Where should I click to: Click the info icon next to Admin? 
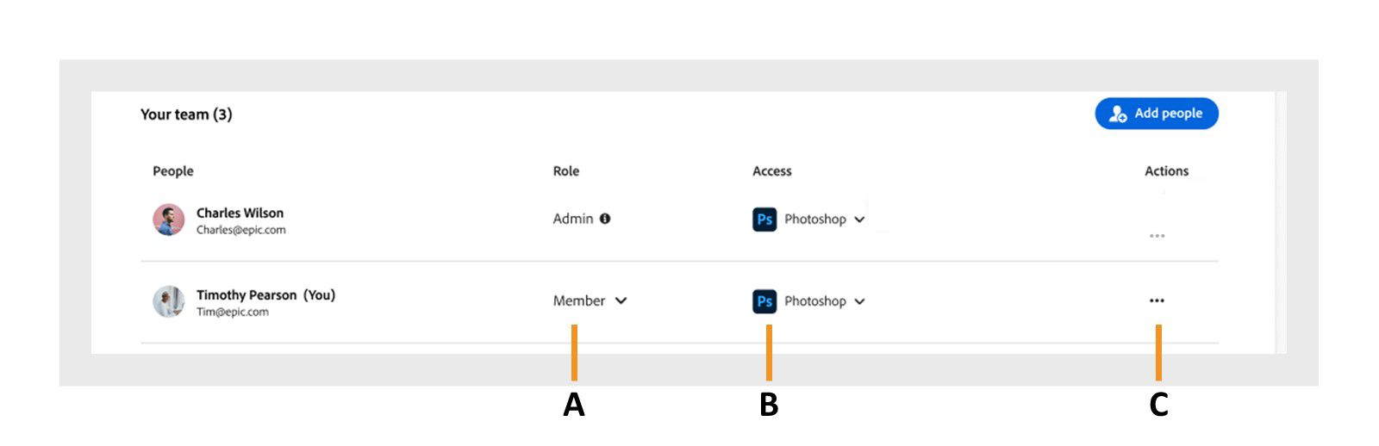click(605, 219)
